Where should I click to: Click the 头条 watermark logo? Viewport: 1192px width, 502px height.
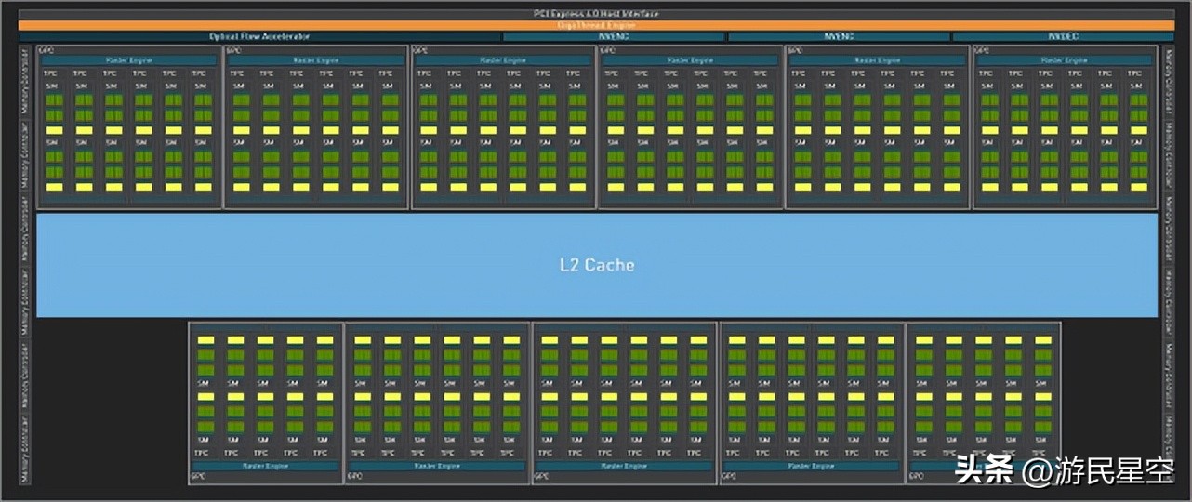tap(985, 470)
